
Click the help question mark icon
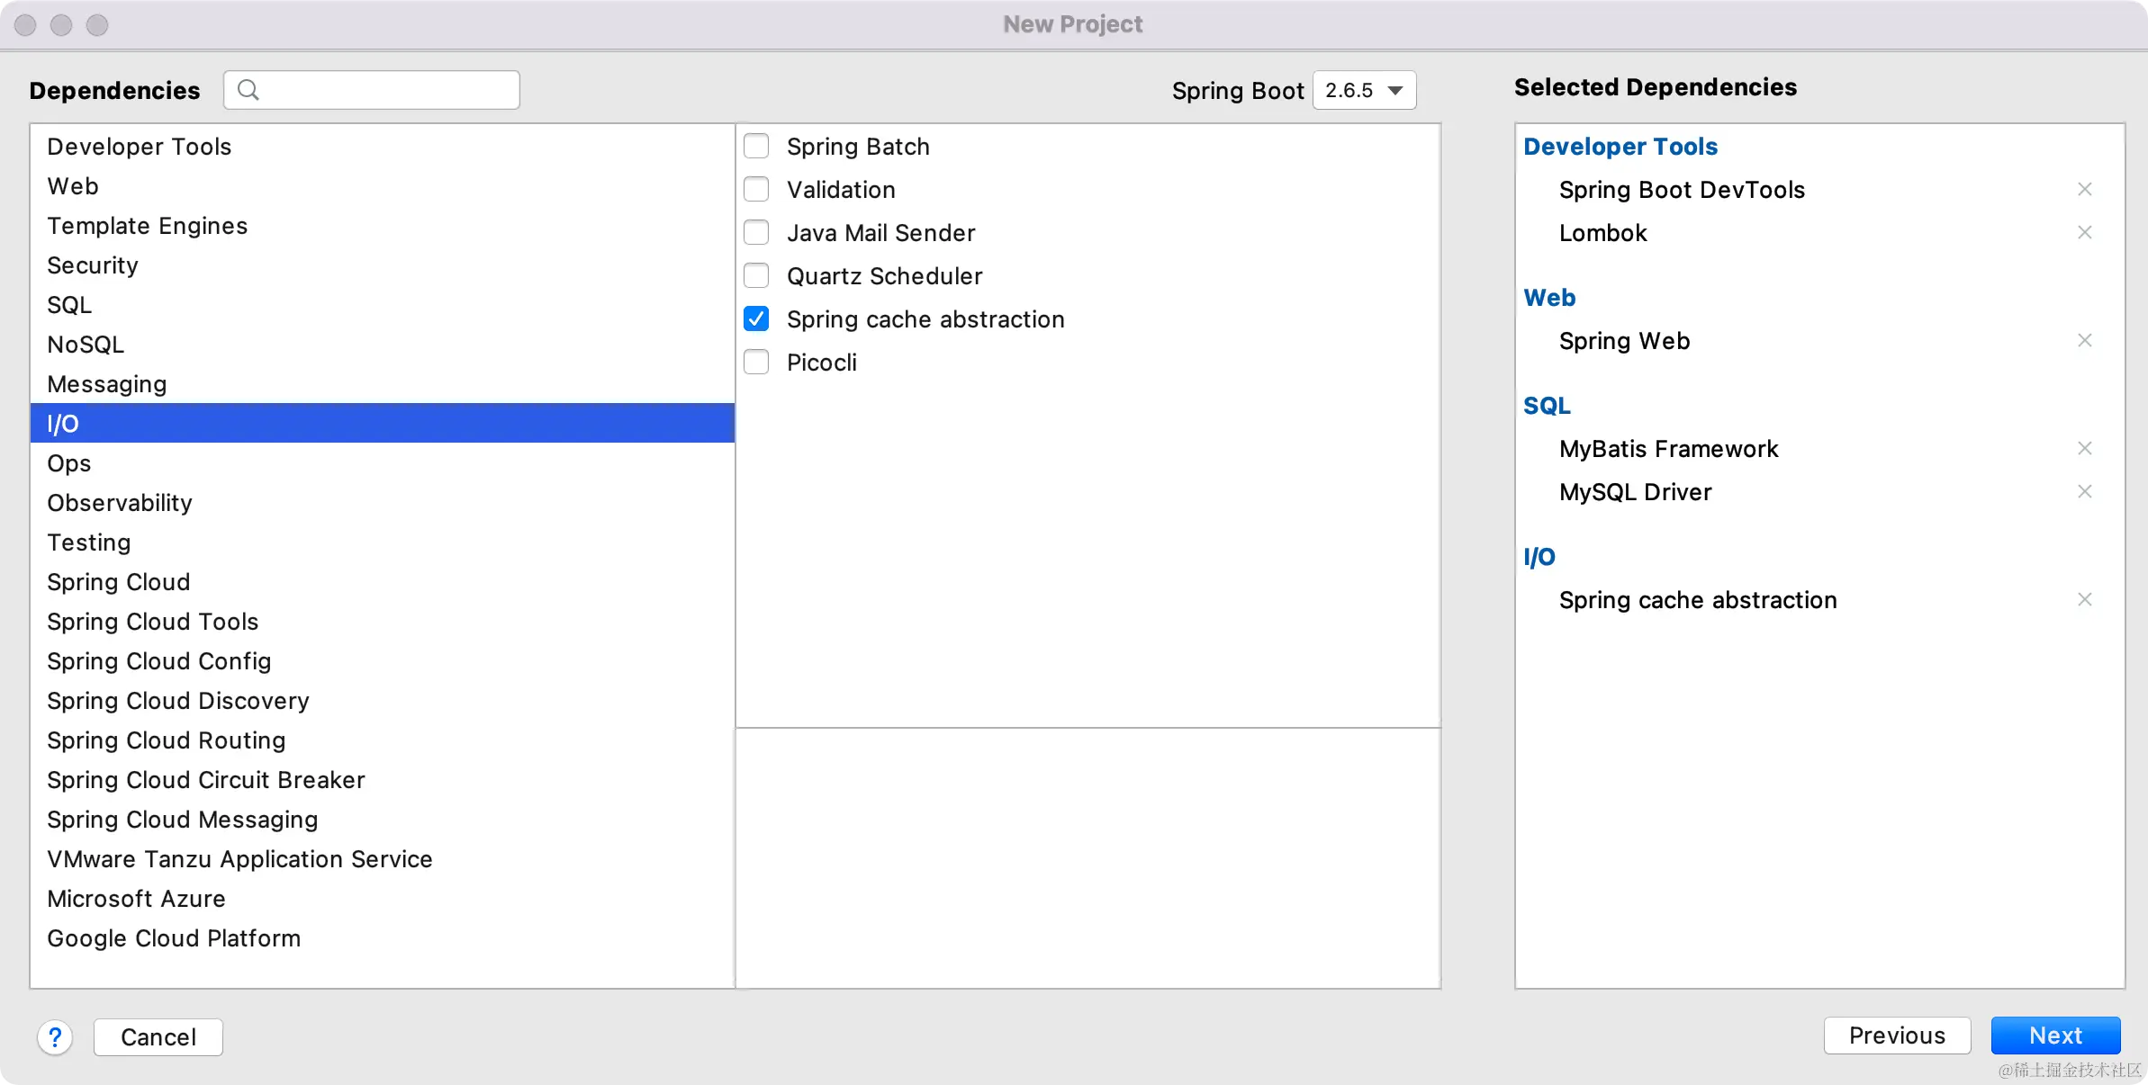[x=55, y=1037]
